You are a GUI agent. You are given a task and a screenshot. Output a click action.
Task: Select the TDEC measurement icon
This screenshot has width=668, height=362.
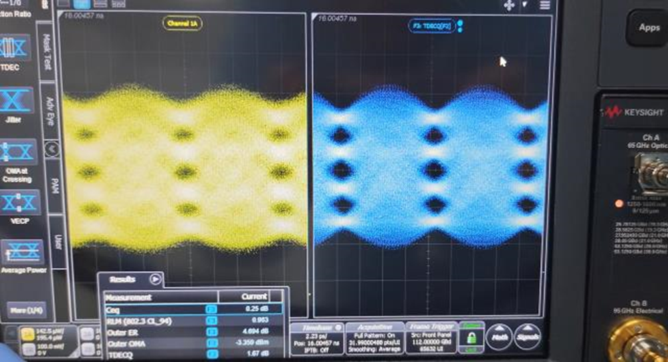[17, 50]
